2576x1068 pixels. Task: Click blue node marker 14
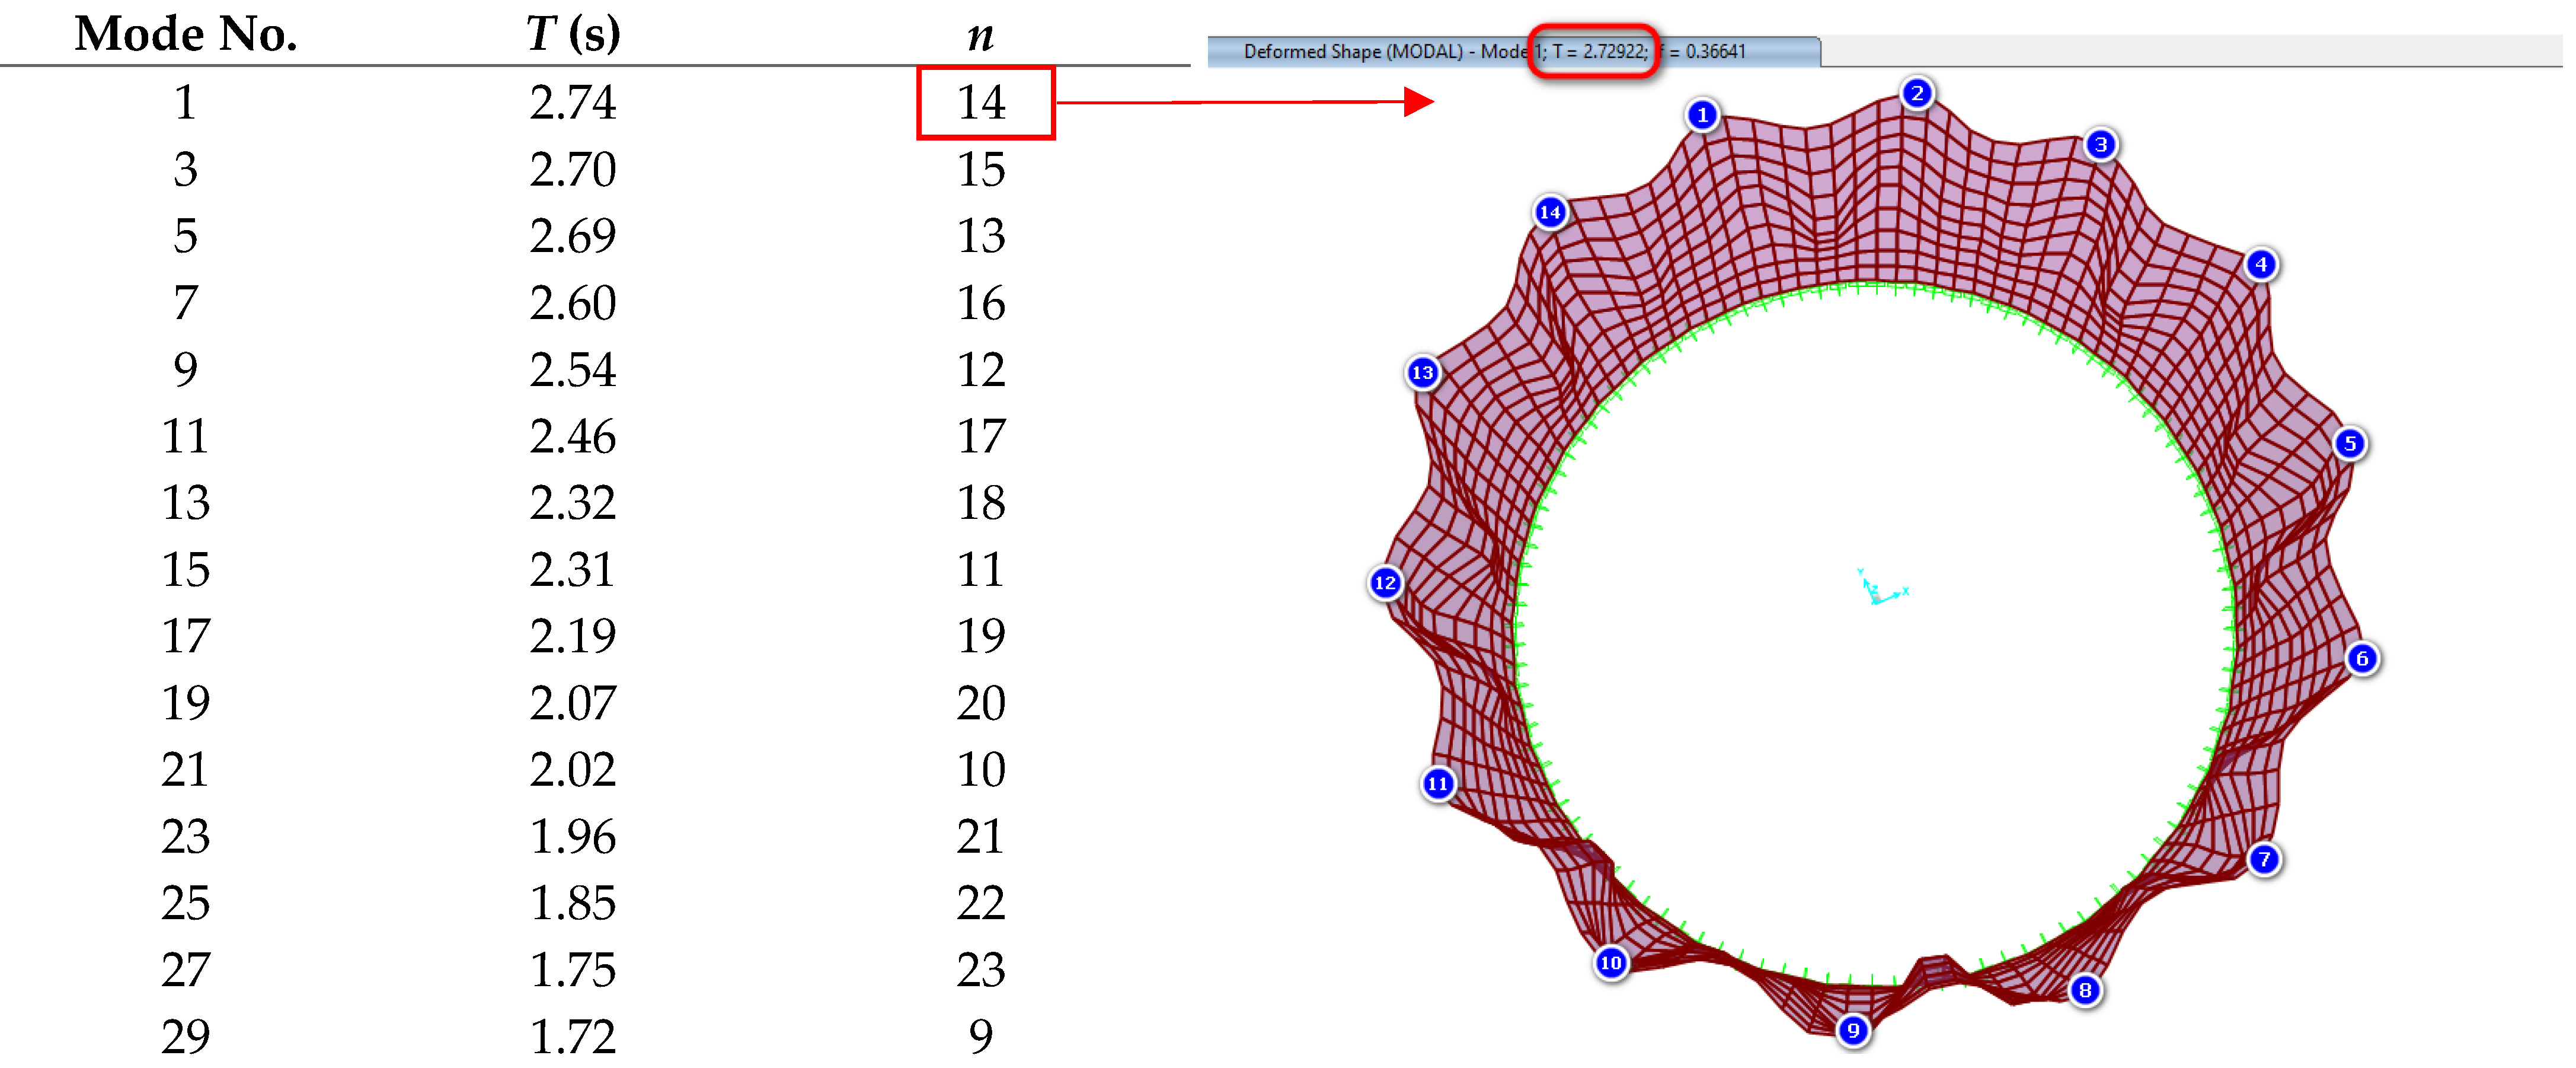click(x=1550, y=212)
